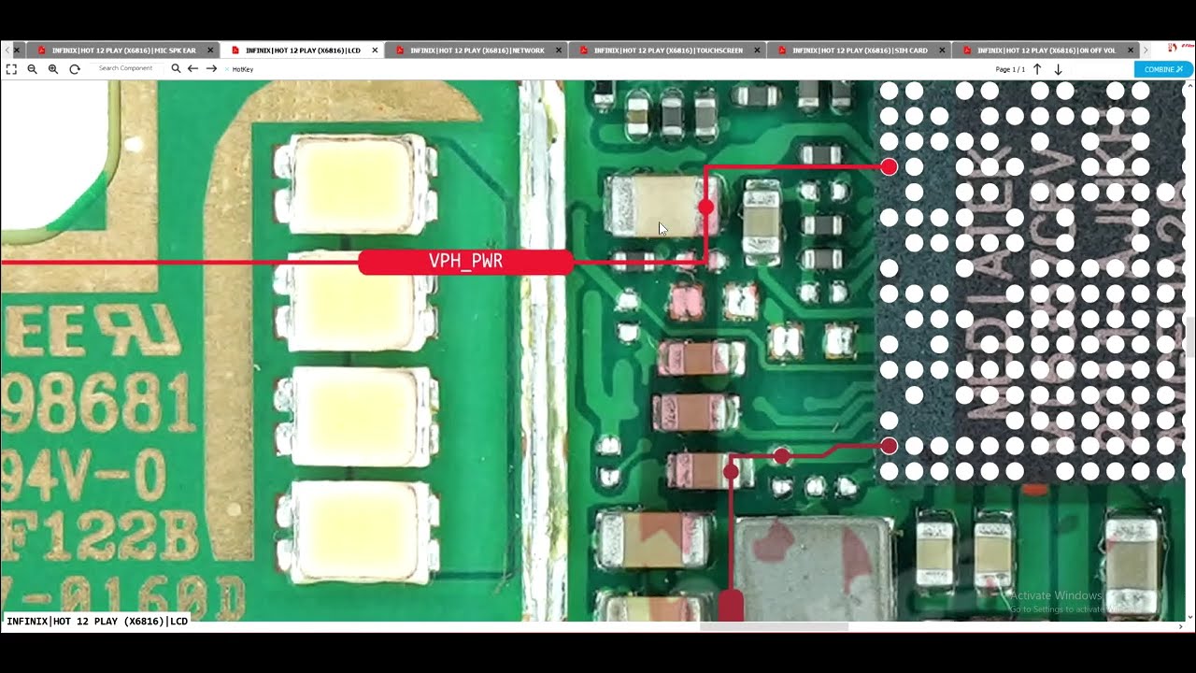Screen dimensions: 1196x673
Task: Switch to the SIM CARD tab
Action: click(x=860, y=50)
